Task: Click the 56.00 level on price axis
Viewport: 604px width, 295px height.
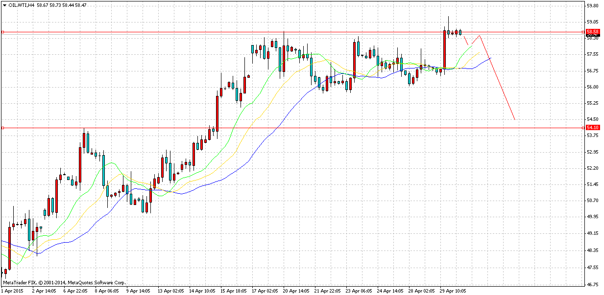Action: point(593,87)
